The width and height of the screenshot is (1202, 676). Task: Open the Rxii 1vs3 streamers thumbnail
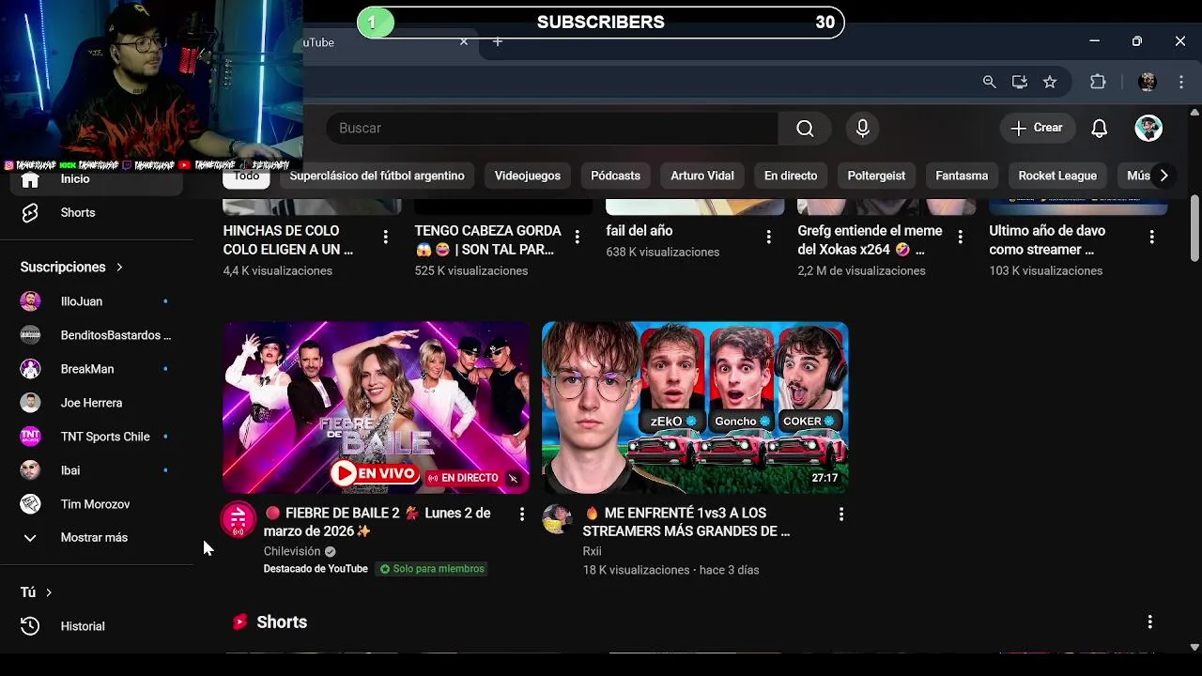695,407
